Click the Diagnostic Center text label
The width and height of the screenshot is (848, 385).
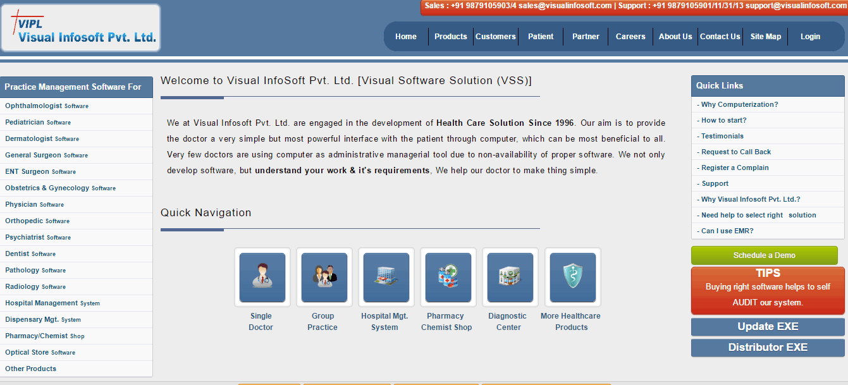(x=508, y=322)
